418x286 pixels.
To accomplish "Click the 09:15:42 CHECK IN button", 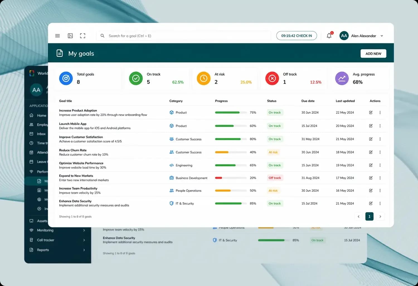I will pos(297,36).
